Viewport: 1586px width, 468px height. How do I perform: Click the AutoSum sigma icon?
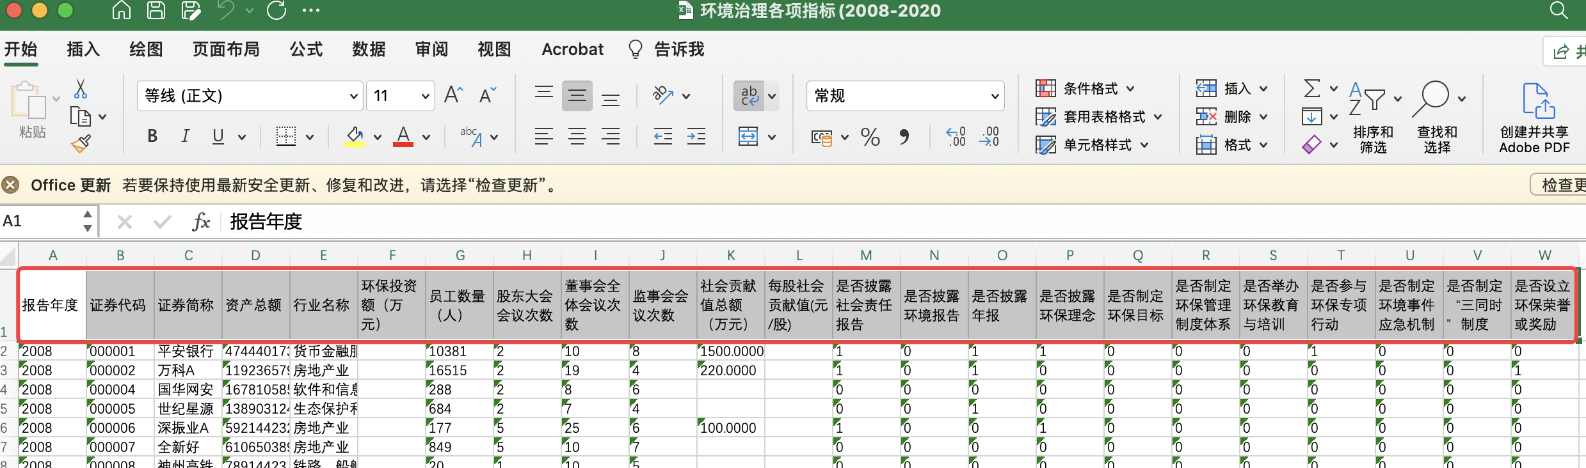[1312, 88]
